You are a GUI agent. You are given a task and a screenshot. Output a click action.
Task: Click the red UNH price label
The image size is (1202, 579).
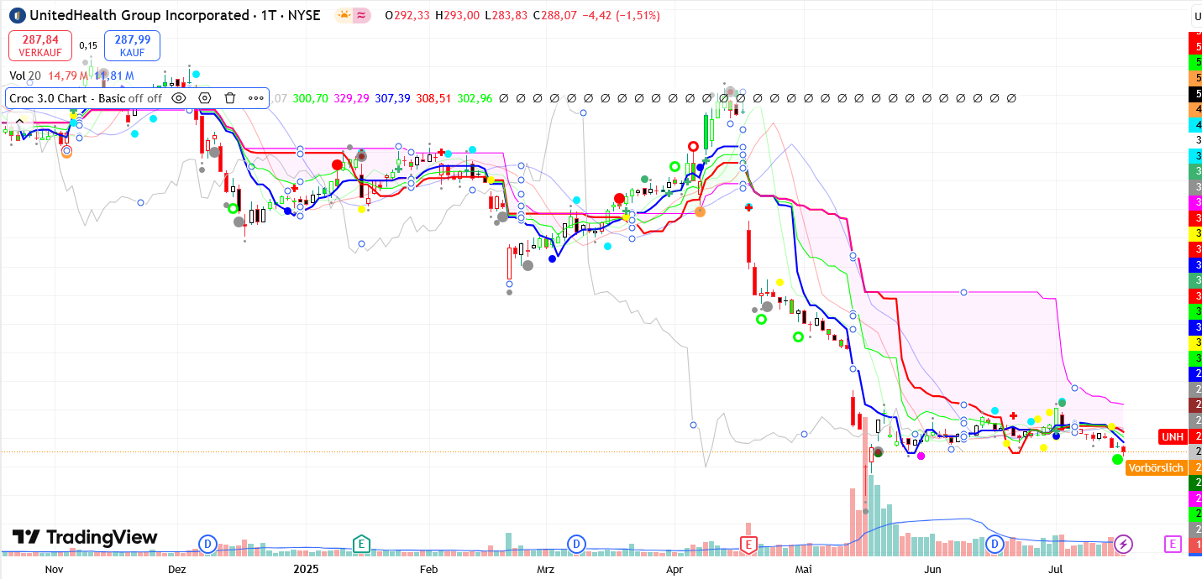1172,436
